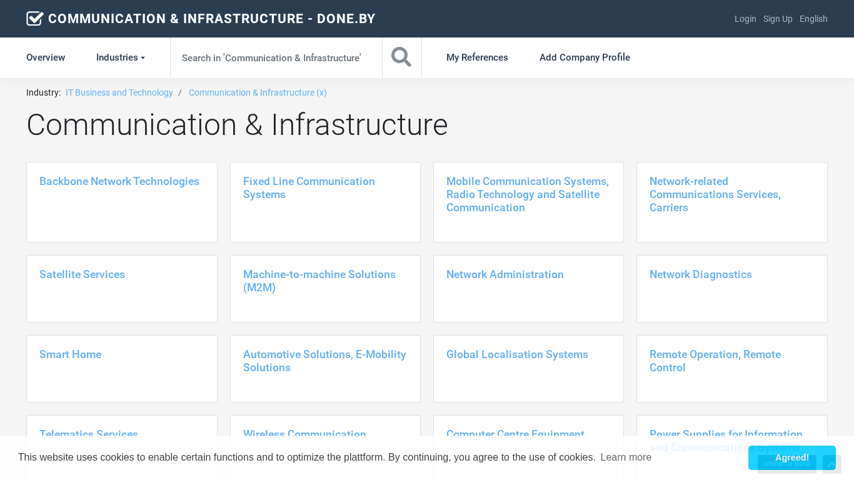The image size is (854, 480).
Task: Click the scroll-to-top arrow button
Action: pos(831,464)
